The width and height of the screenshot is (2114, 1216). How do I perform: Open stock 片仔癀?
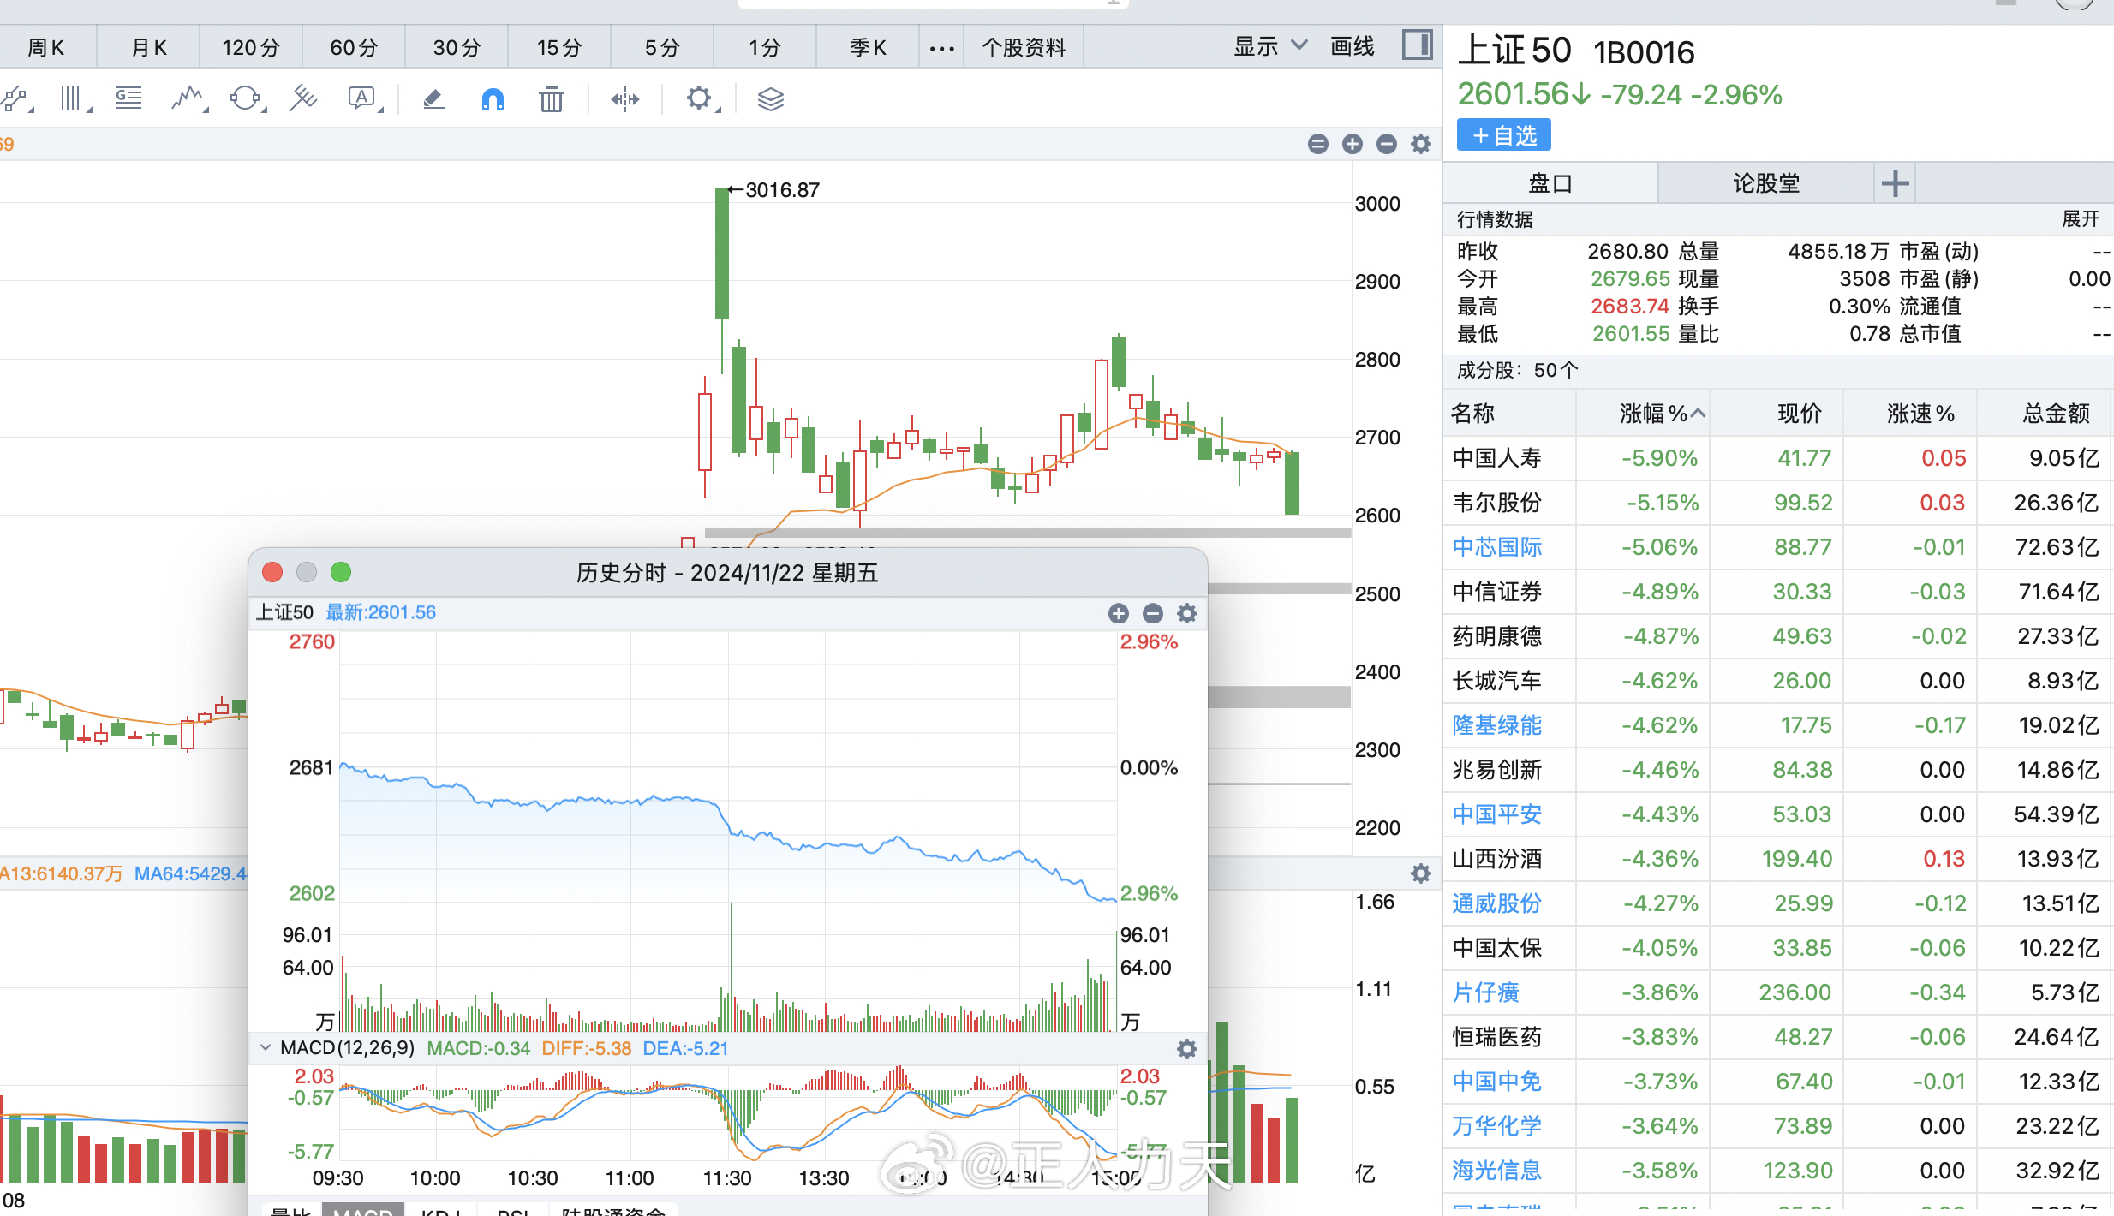1486,992
